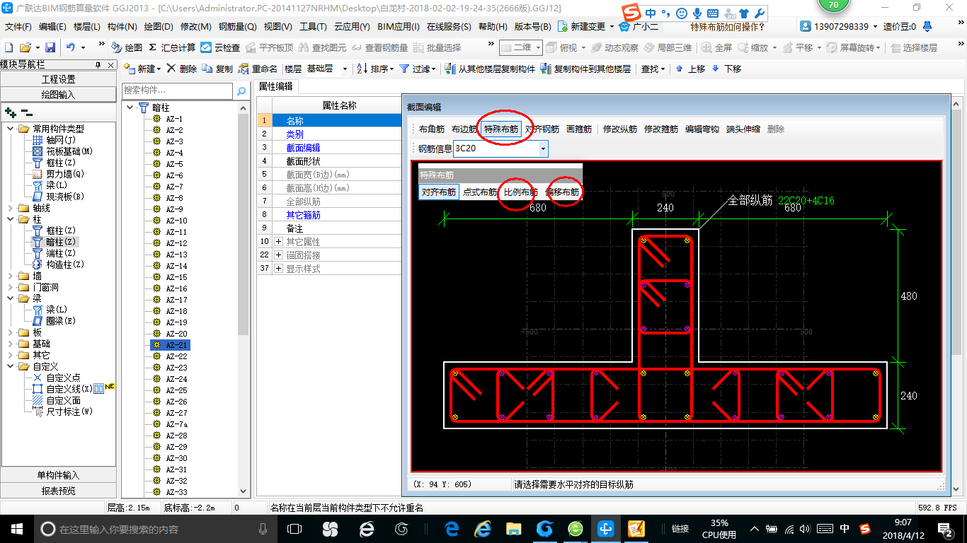Viewport: 967px width, 543px height.
Task: Click the open folder icon in top toolbar
Action: click(x=25, y=47)
